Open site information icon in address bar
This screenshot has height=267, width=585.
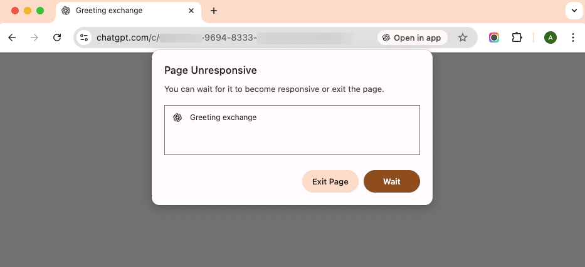click(84, 38)
